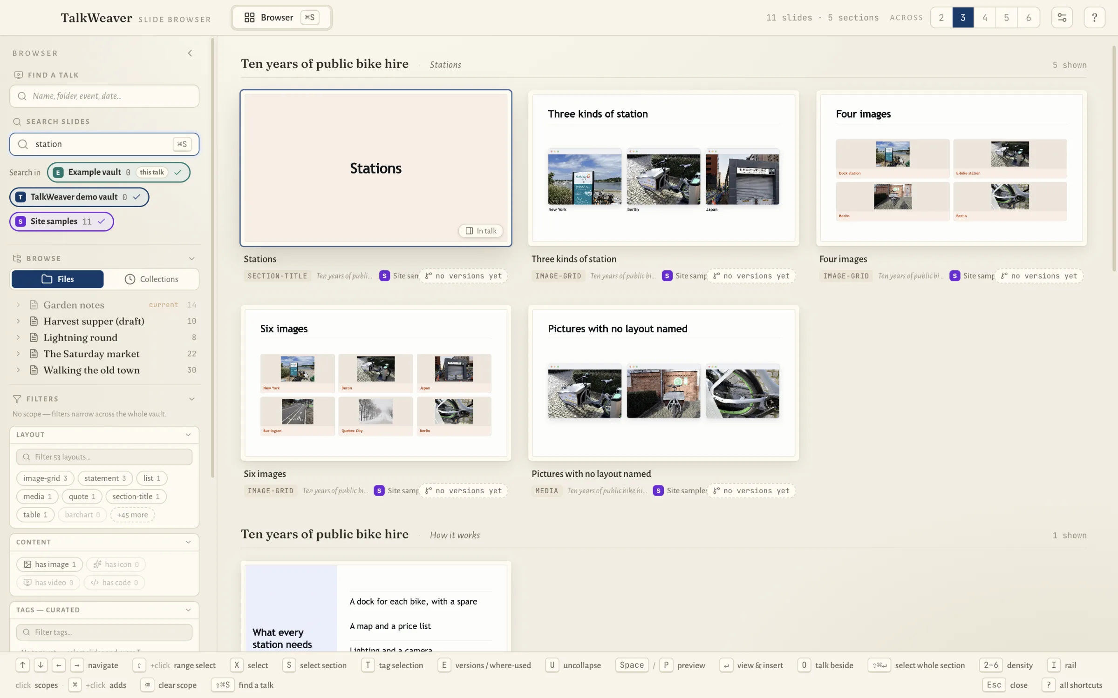Click the magnifier icon in Find a talk field
The height and width of the screenshot is (698, 1118).
(22, 96)
